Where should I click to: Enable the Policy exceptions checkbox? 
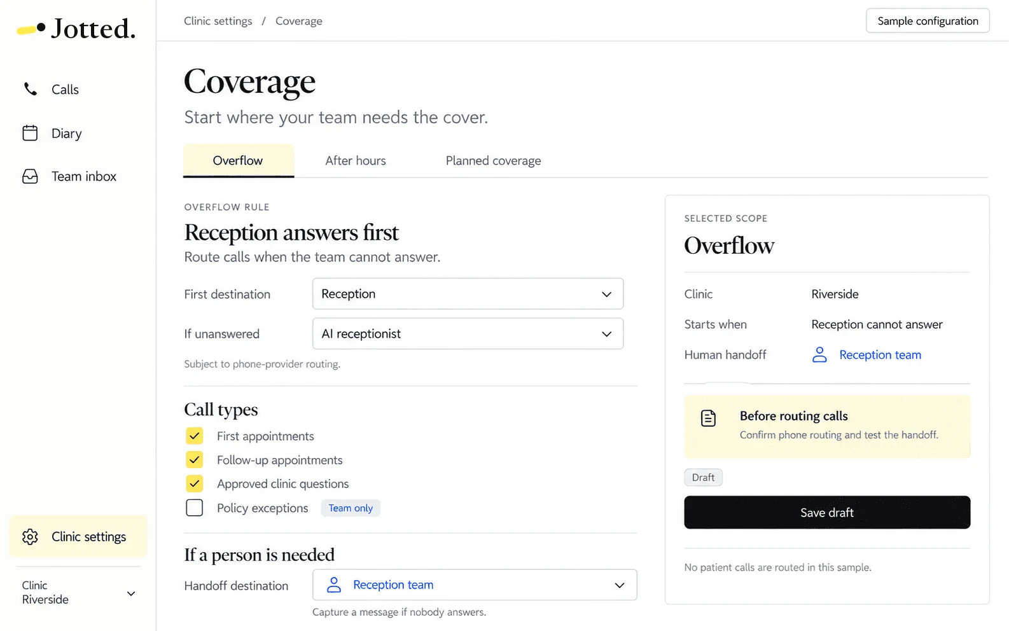click(x=195, y=508)
